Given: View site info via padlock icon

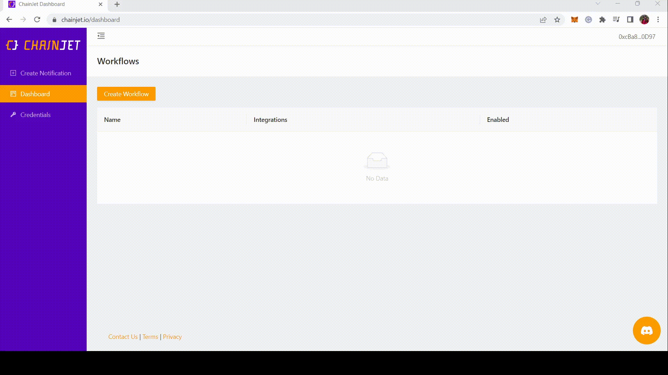Looking at the screenshot, I should click(x=54, y=20).
